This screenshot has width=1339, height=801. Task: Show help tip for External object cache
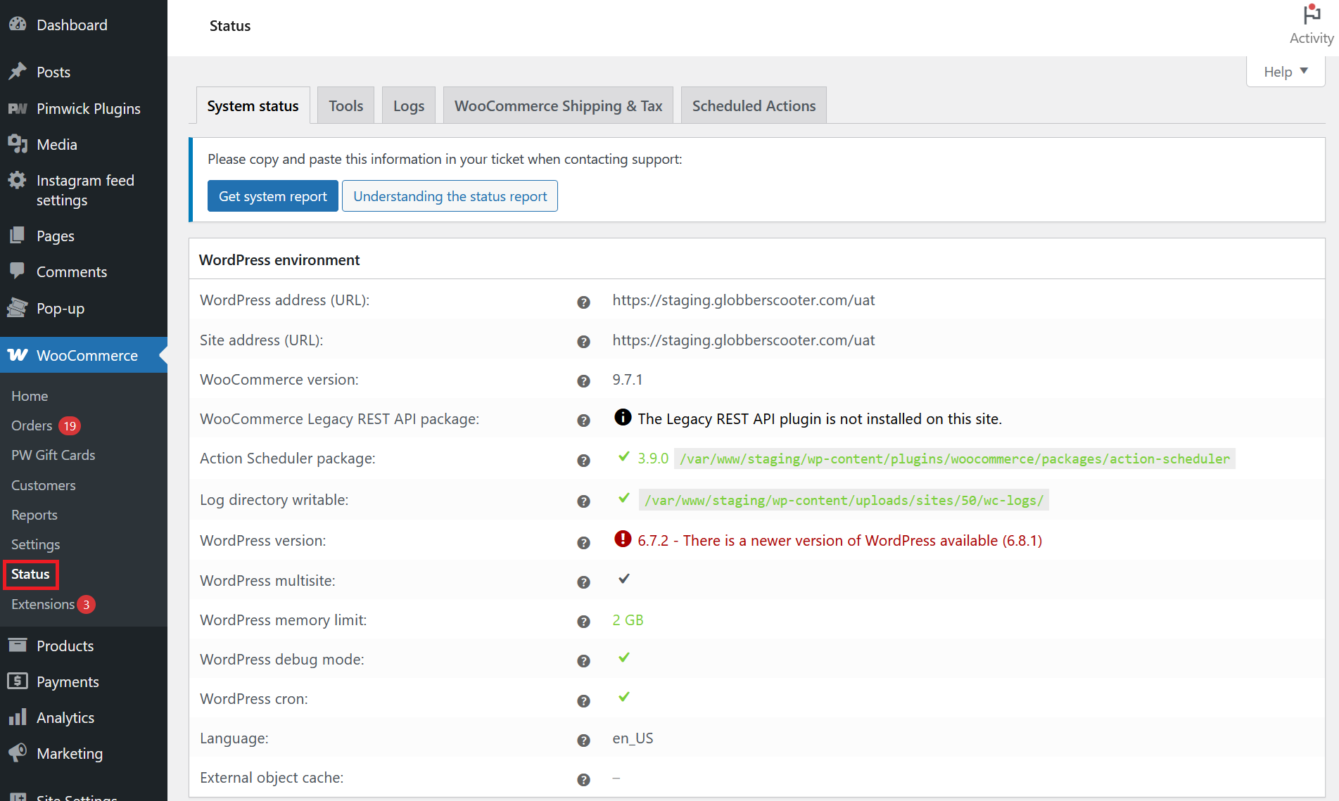pyautogui.click(x=583, y=780)
